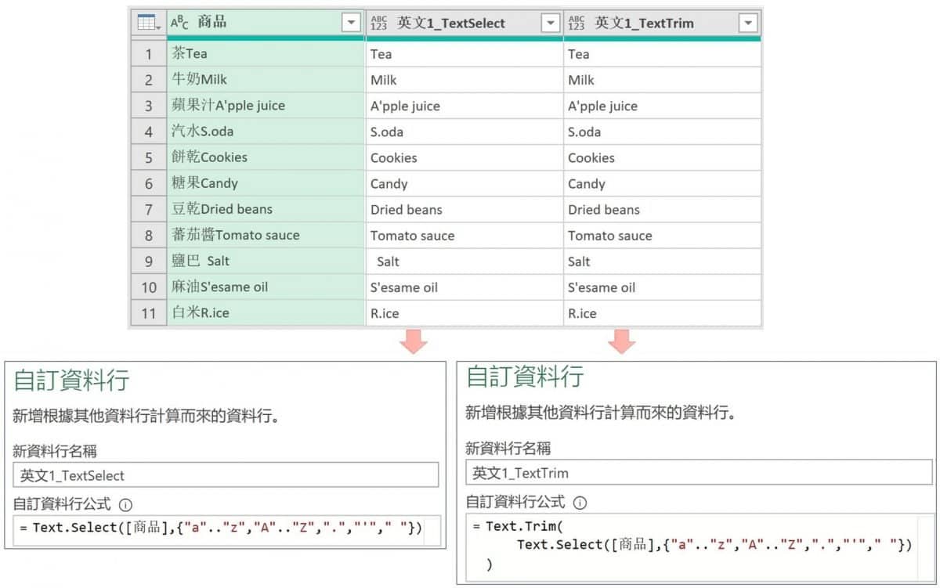
Task: Click the ' Salt' cell in 英文1_TextSelect column
Action: pyautogui.click(x=465, y=262)
